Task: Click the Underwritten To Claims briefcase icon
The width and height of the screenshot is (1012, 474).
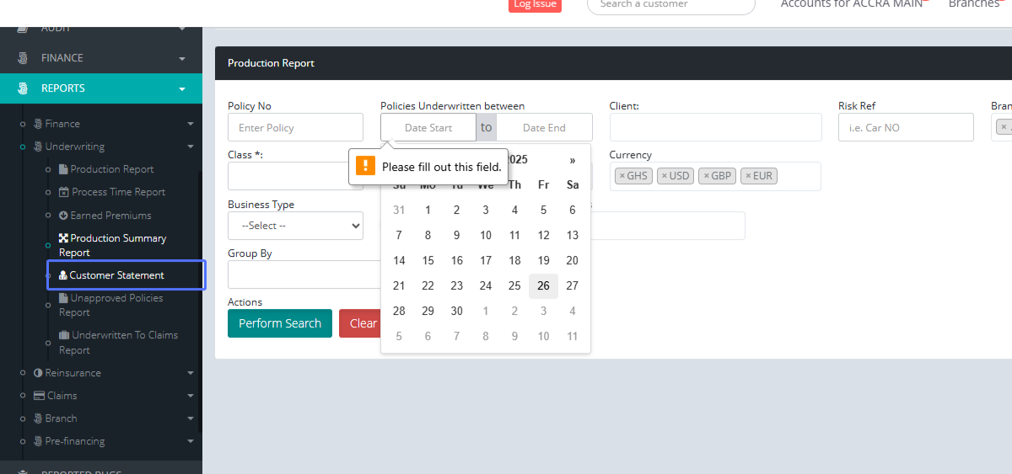Action: click(64, 335)
